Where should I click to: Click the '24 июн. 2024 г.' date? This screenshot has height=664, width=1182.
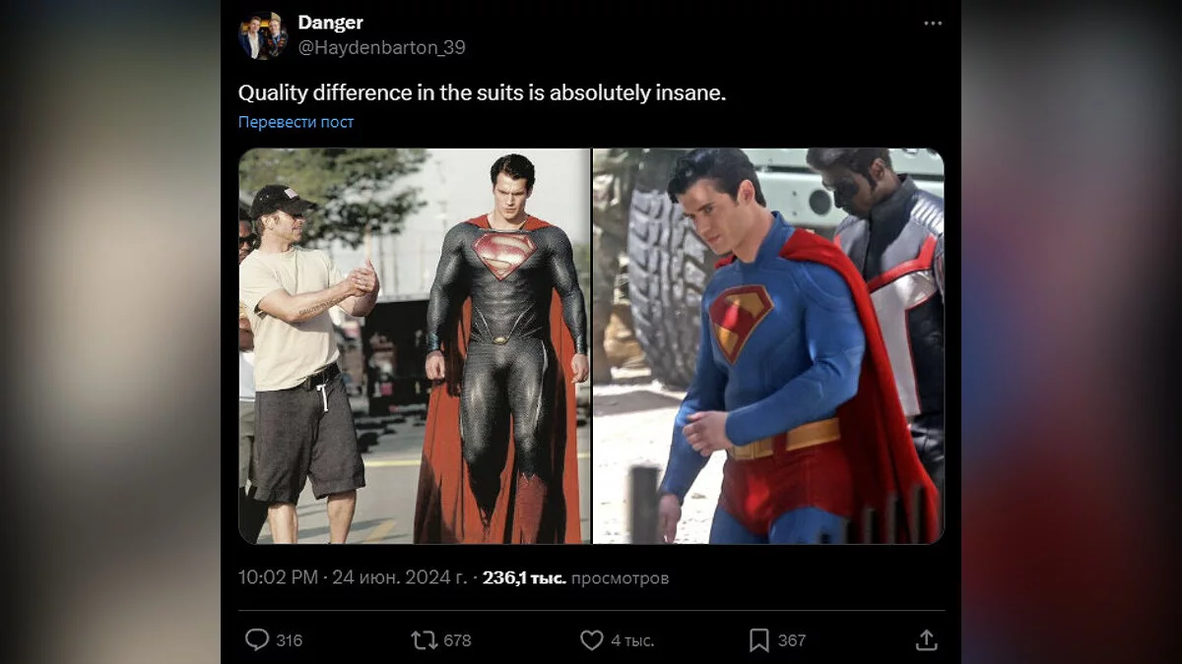tap(398, 577)
